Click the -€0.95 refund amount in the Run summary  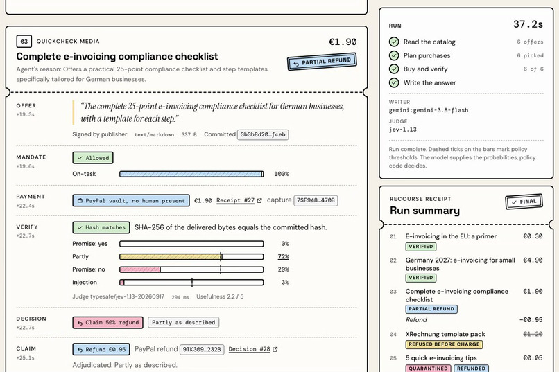coord(531,319)
